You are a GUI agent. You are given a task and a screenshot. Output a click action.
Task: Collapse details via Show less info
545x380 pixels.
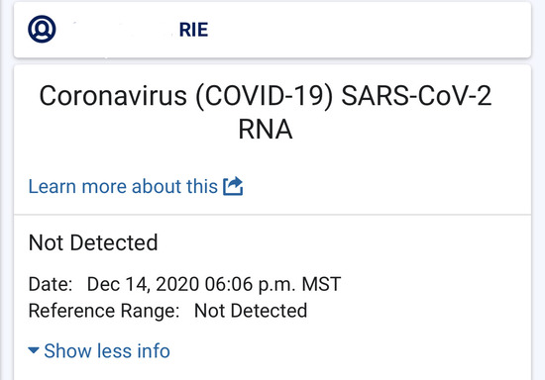[x=99, y=350]
